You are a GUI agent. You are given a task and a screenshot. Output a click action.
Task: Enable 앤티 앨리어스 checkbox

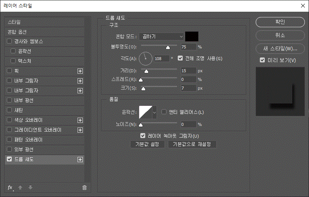164,112
